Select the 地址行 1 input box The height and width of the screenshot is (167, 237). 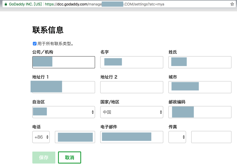[x=78, y=87]
